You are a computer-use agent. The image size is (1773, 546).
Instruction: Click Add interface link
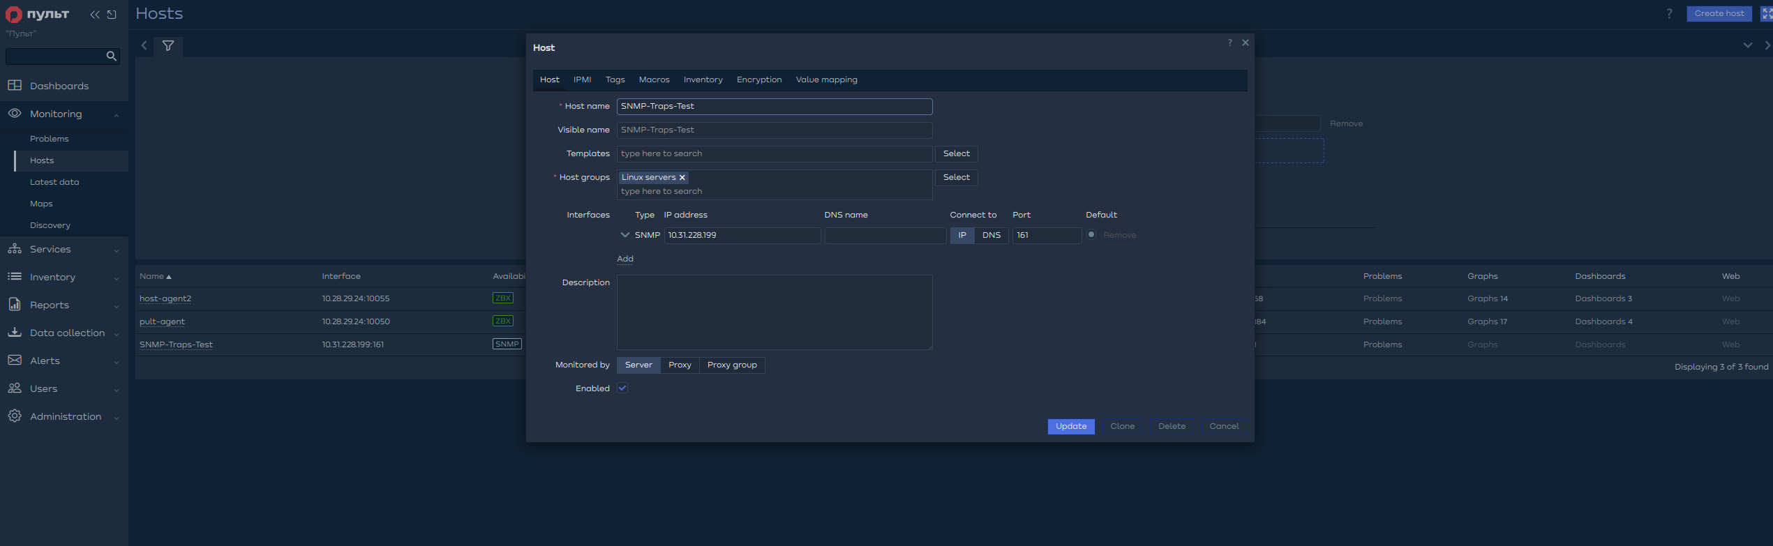pos(625,259)
